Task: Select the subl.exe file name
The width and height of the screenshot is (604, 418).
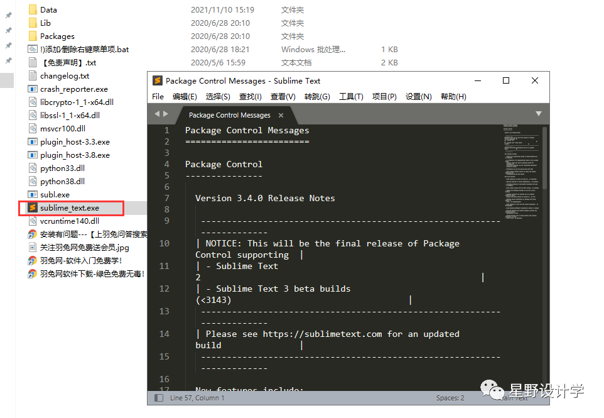Action: [55, 194]
